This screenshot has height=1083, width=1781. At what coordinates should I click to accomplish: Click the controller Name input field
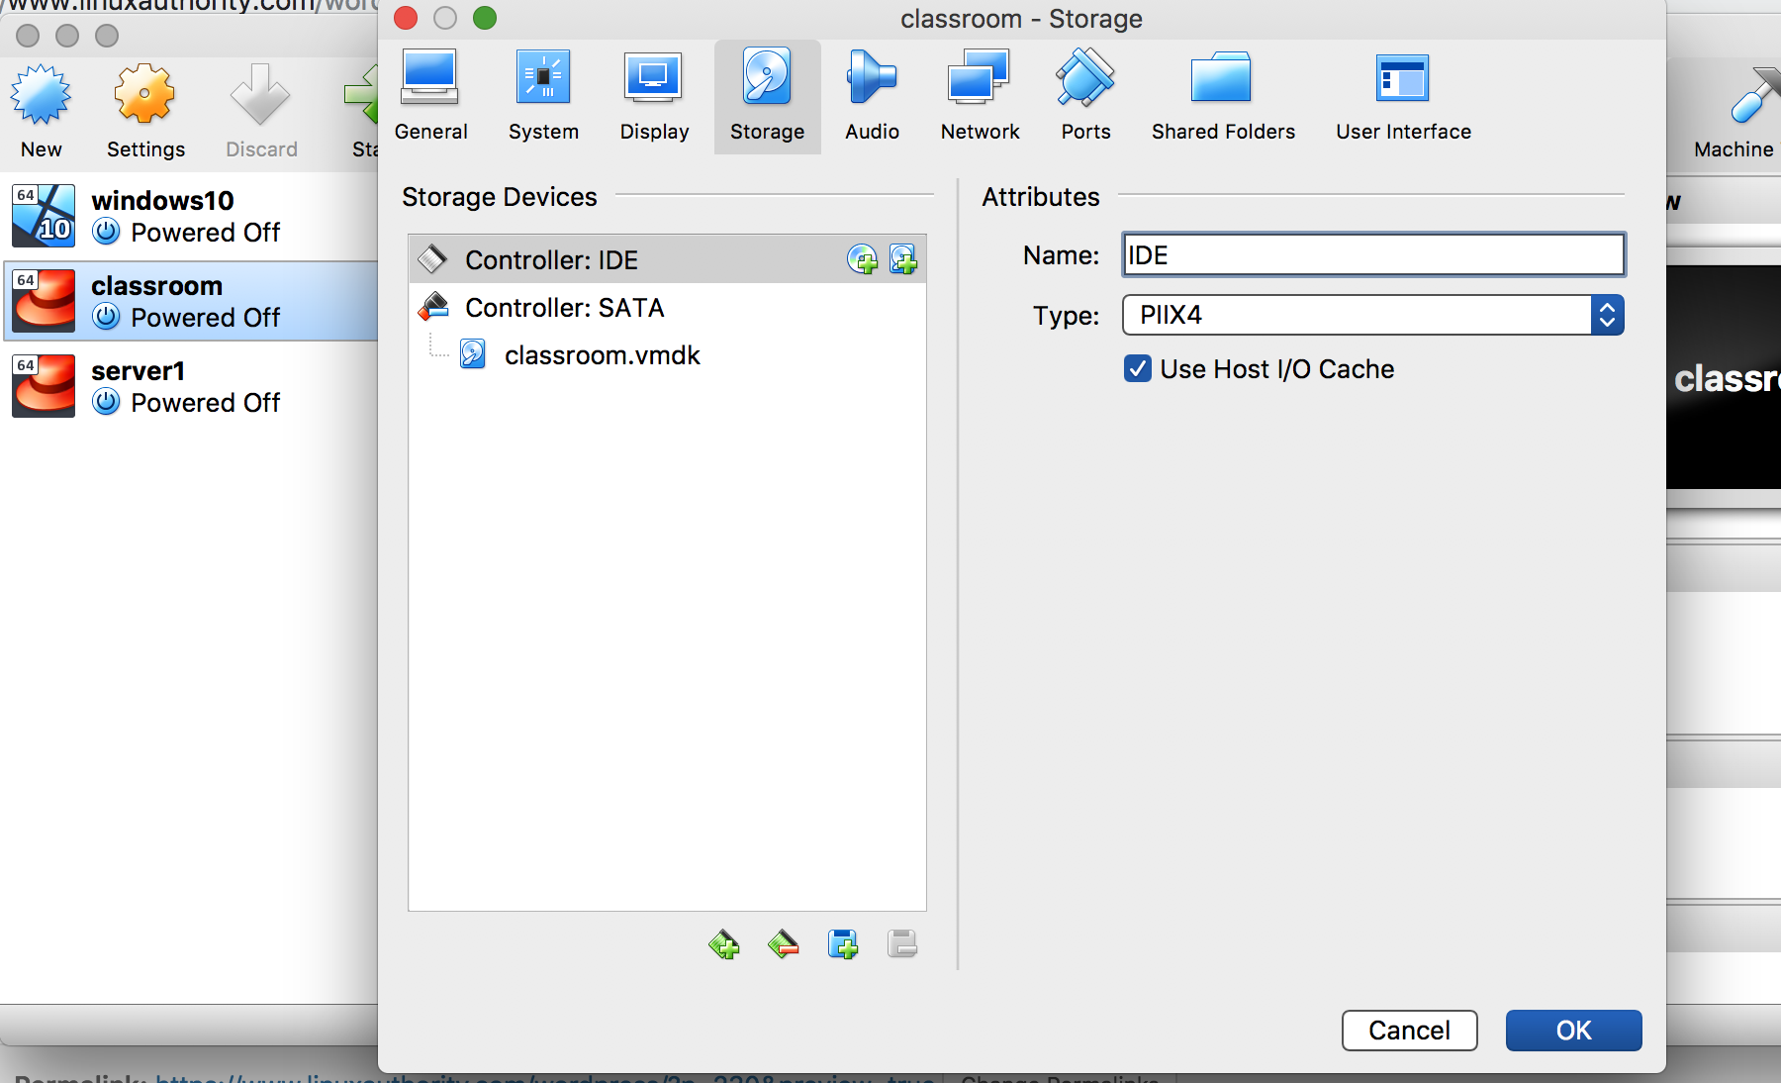coord(1373,254)
